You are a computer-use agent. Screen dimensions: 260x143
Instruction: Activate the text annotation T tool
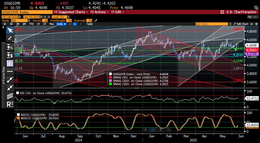(x=10, y=63)
